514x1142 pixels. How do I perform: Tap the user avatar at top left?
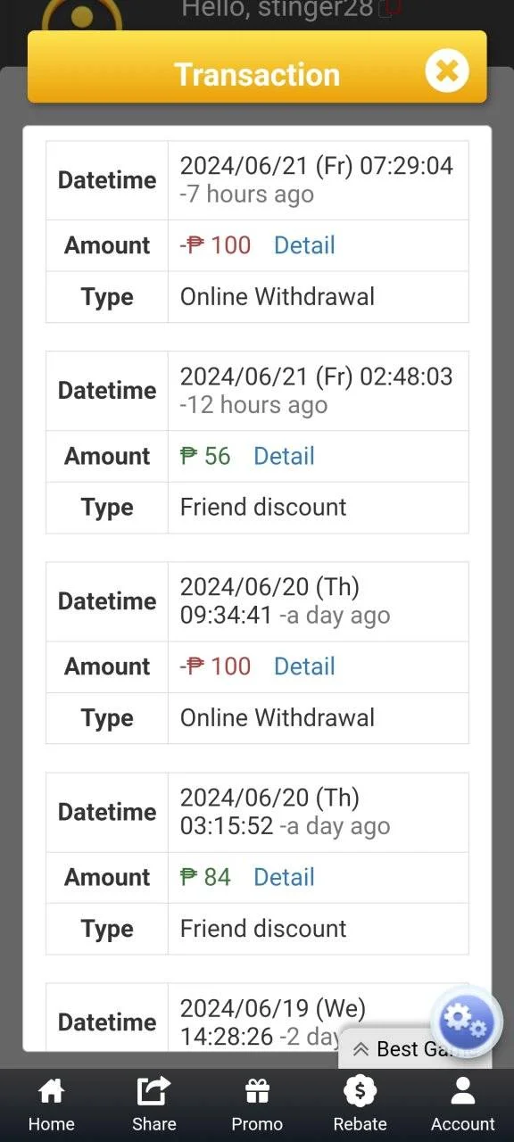pyautogui.click(x=81, y=15)
